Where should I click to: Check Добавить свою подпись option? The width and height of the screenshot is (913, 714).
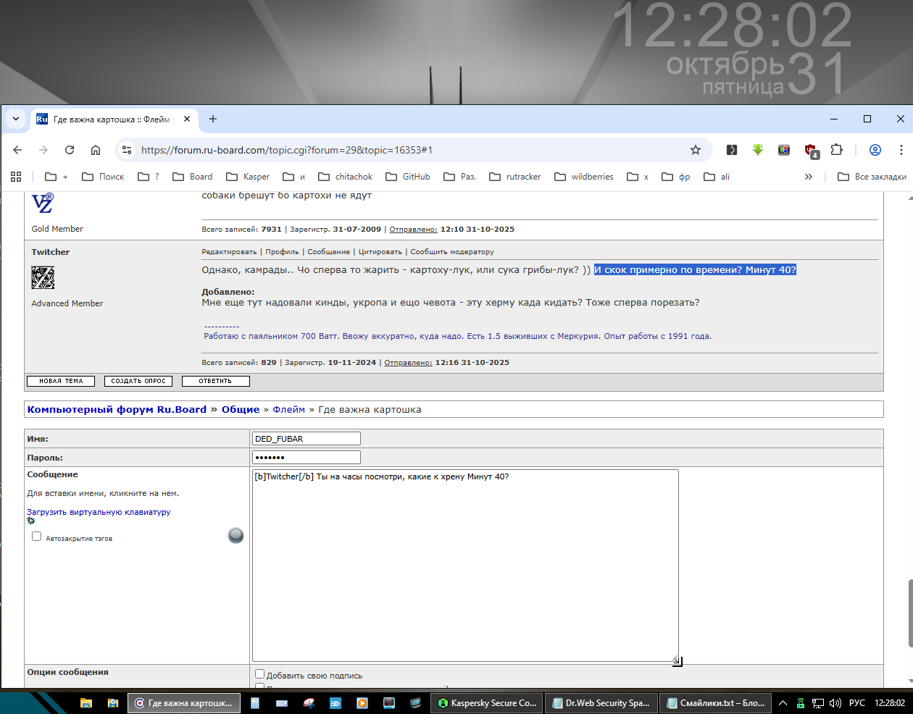coord(259,674)
